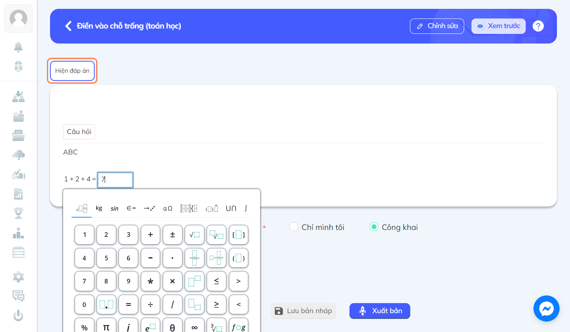570x332 pixels.
Task: Switch to the sin functions keyboard tab
Action: click(115, 208)
